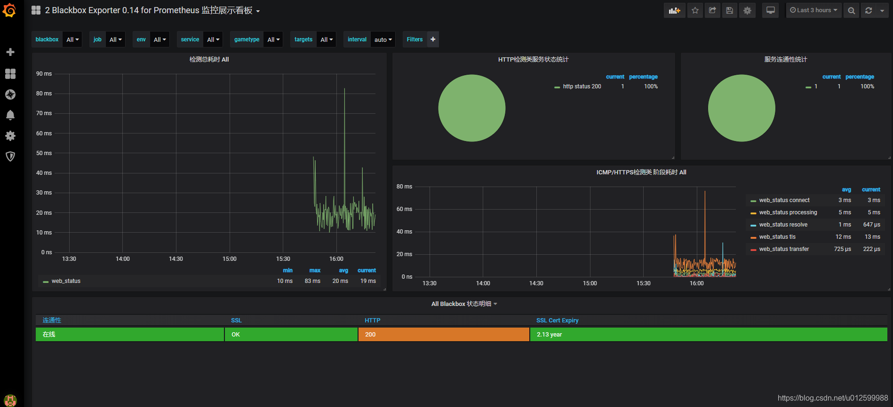The width and height of the screenshot is (893, 407).
Task: Click the green 在线 status cell
Action: point(130,335)
